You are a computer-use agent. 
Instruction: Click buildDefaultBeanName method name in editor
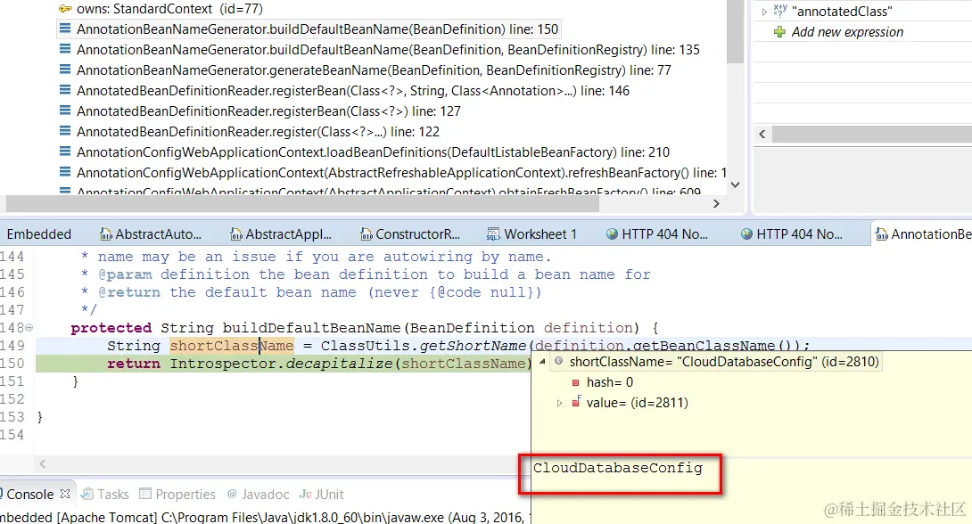(x=312, y=328)
